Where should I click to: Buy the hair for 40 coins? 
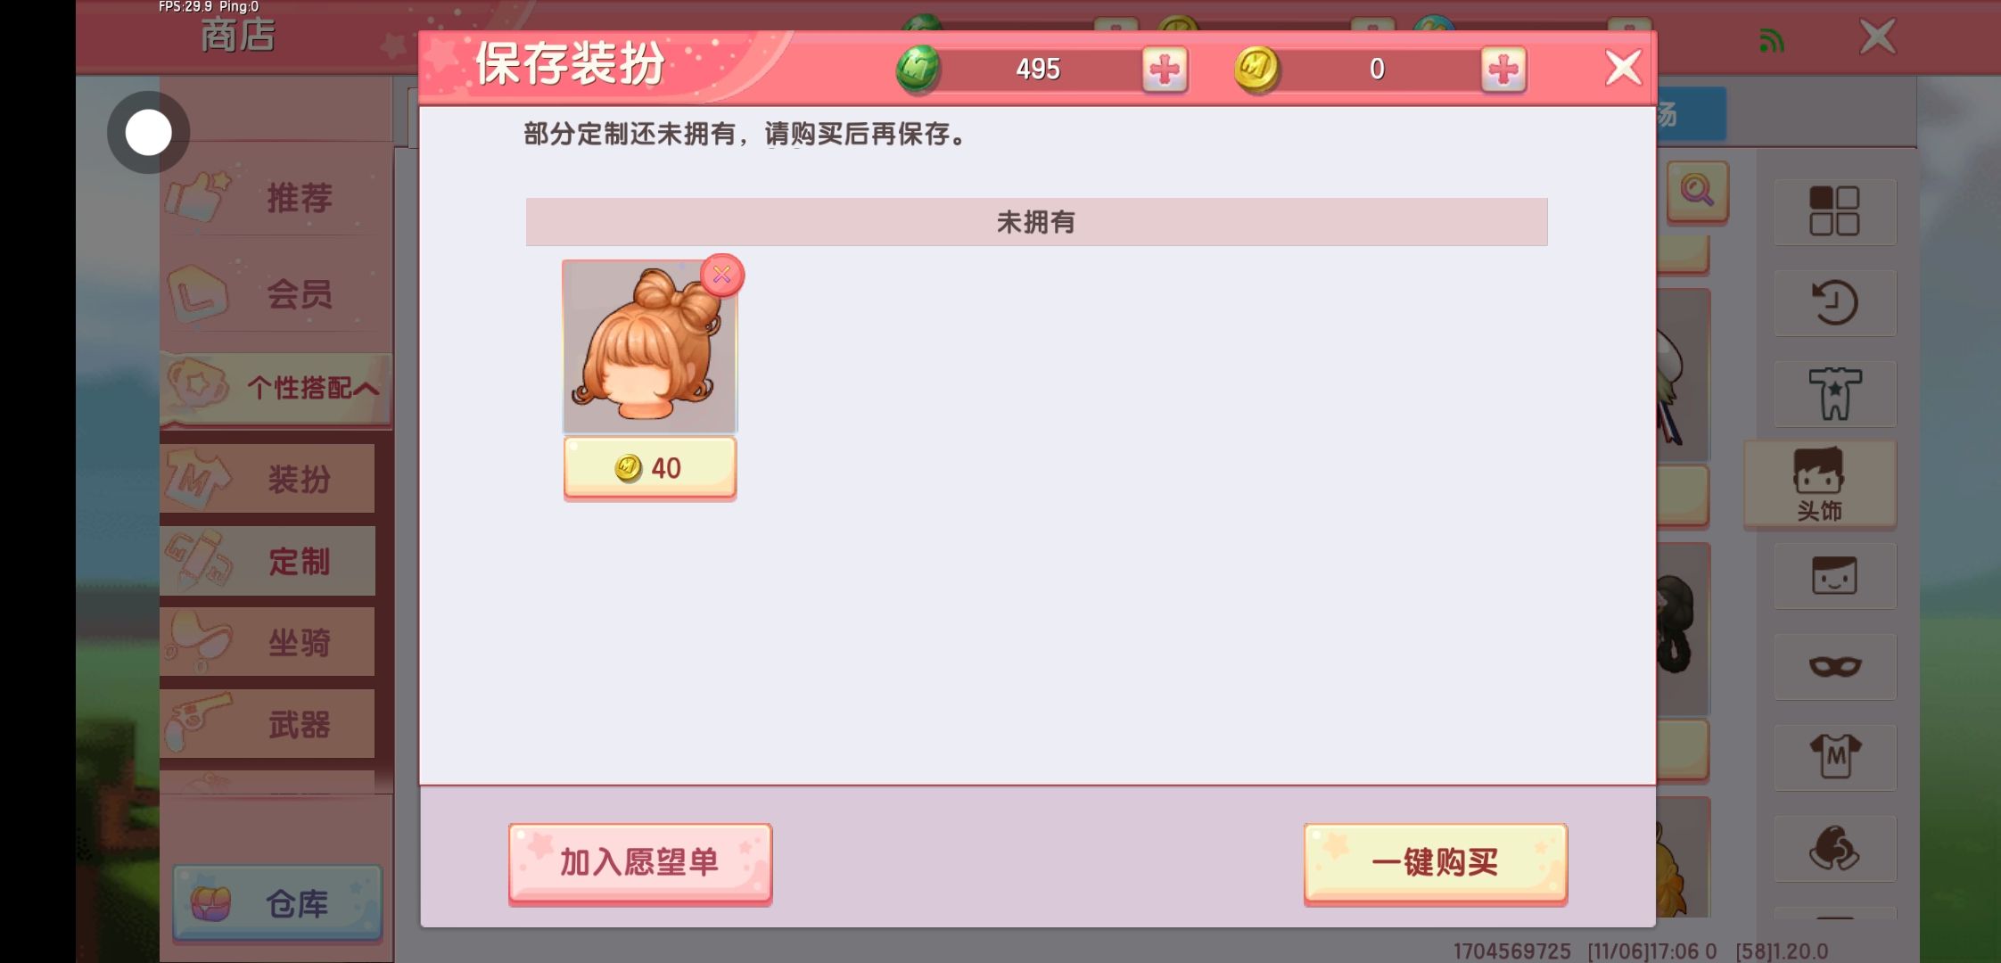click(x=650, y=467)
